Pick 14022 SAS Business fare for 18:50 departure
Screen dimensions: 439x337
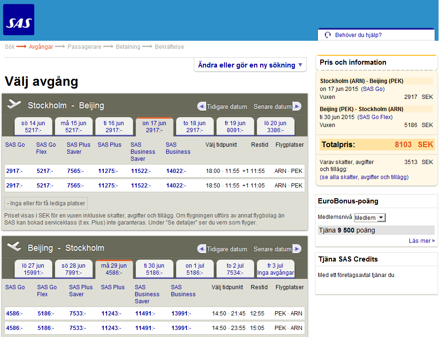(176, 186)
